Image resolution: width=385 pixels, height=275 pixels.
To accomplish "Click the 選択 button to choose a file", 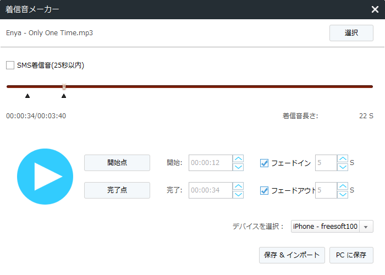I will 351,33.
